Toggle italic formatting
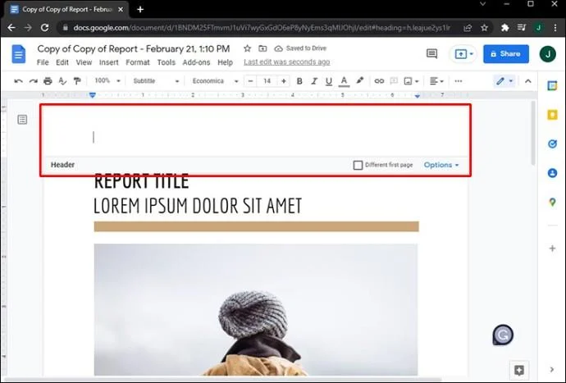This screenshot has height=383, width=566. [314, 81]
